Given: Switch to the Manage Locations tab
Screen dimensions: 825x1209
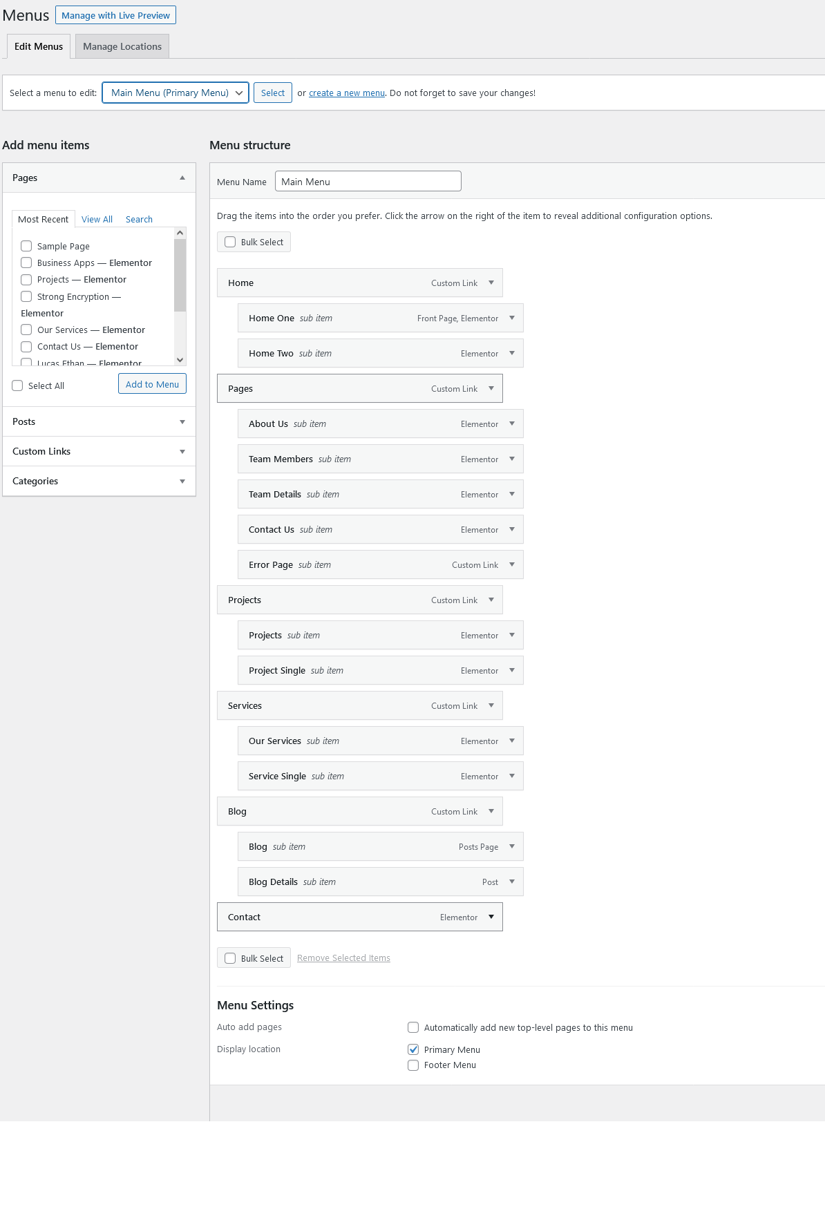Looking at the screenshot, I should (122, 46).
